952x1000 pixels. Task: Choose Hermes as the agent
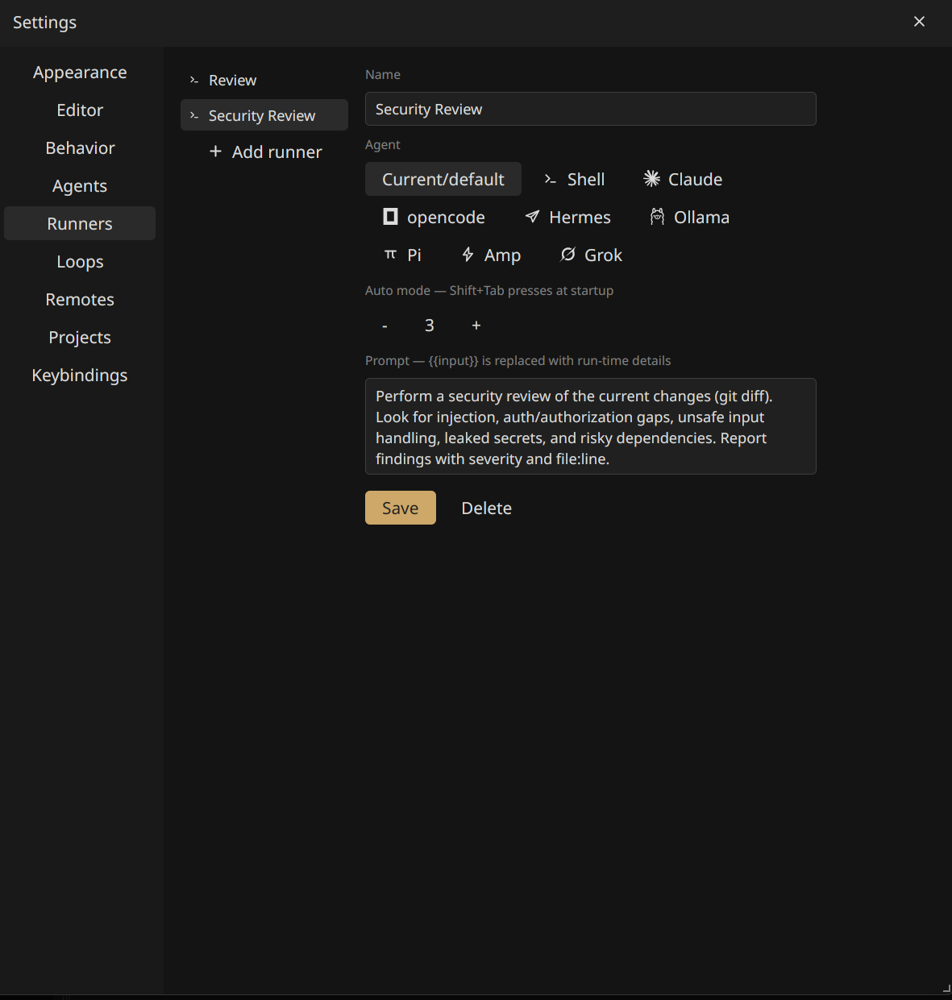(567, 217)
